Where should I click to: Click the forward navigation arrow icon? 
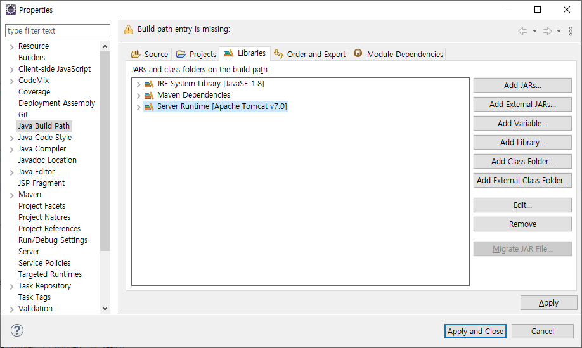point(546,31)
